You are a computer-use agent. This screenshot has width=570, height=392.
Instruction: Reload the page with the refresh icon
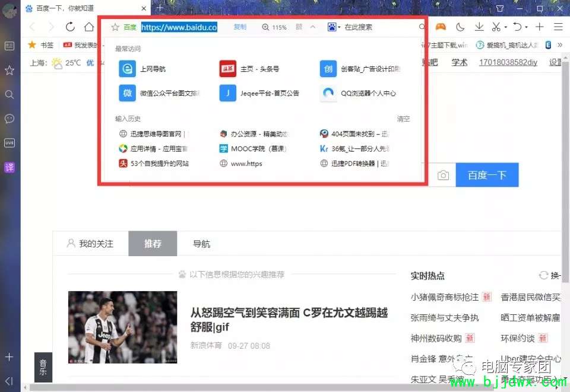(70, 27)
